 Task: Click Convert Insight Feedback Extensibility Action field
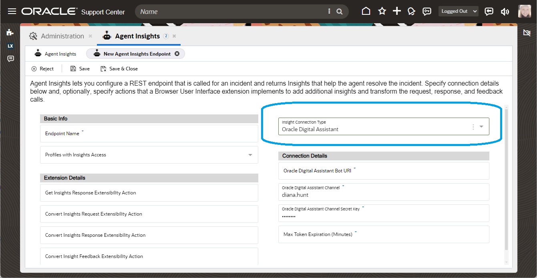click(x=149, y=256)
